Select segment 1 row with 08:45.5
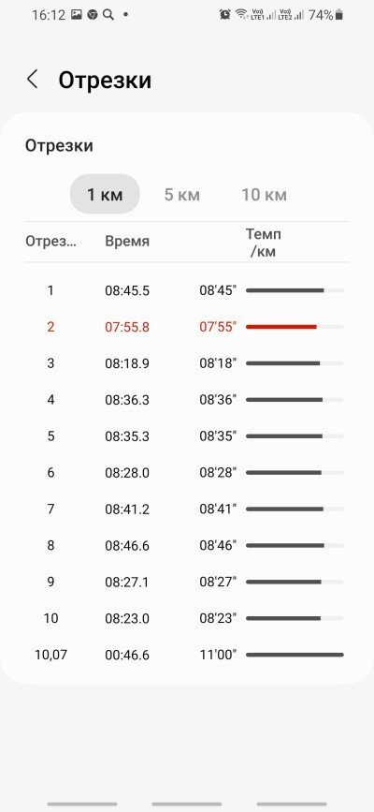 (x=187, y=290)
